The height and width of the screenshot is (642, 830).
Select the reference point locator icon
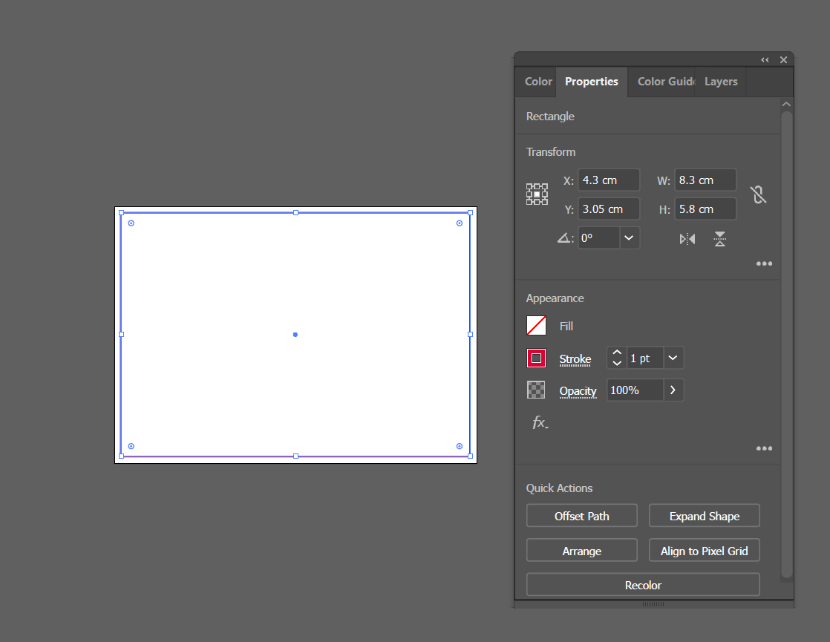click(537, 194)
